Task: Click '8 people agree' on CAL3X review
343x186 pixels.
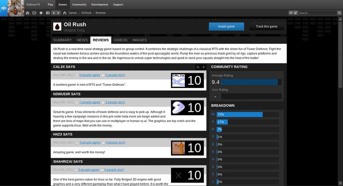Action: [x=90, y=75]
